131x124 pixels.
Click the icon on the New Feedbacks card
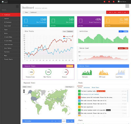[x=26, y=21]
